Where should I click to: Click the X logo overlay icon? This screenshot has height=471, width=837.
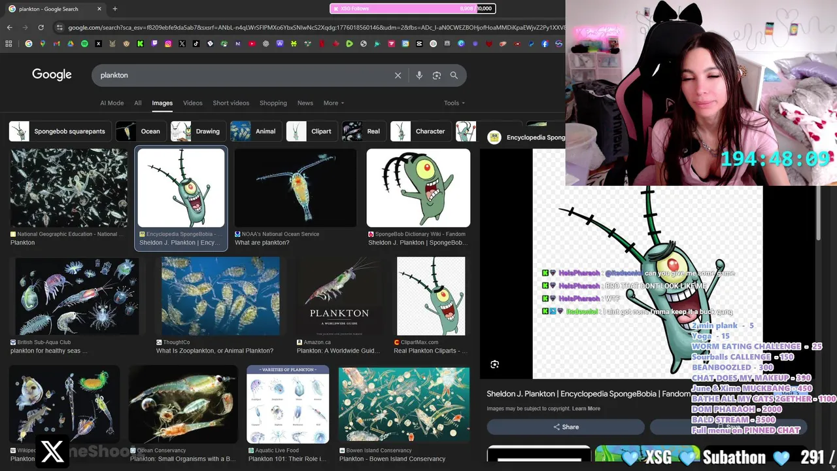52,451
